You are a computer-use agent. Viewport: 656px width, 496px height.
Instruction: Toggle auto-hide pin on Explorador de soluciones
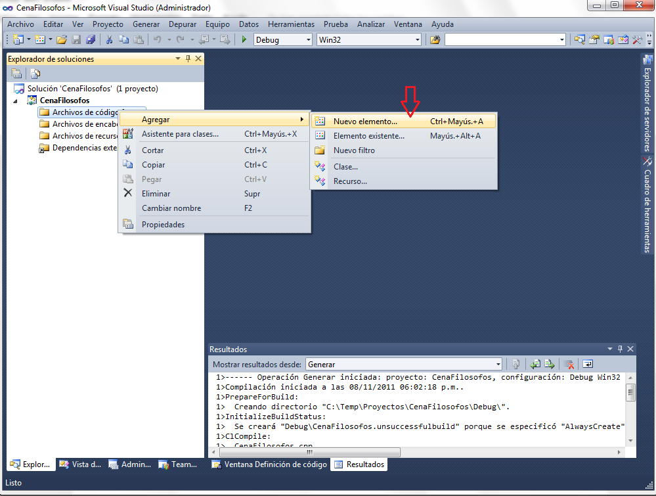188,59
